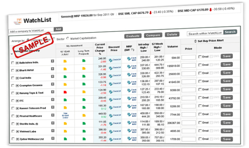Expand the Coal India row
The height and width of the screenshot is (148, 249).
click(17, 78)
